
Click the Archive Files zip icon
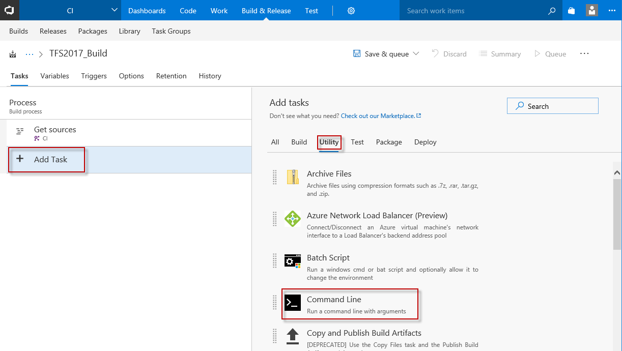293,177
